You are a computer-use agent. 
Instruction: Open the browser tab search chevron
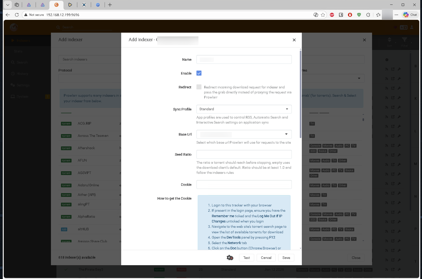click(8, 5)
